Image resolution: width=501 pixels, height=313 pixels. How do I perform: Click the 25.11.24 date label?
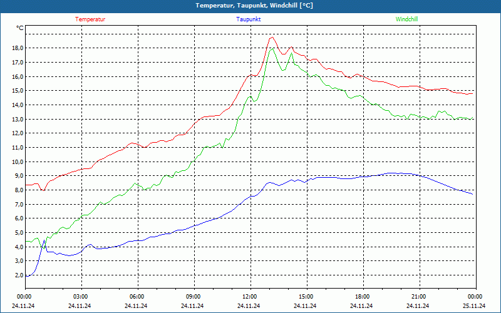pos(474,305)
